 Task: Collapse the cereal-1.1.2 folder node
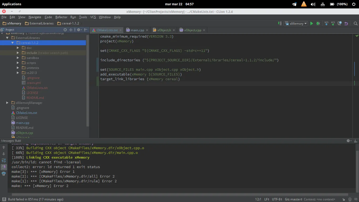pyautogui.click(x=12, y=43)
